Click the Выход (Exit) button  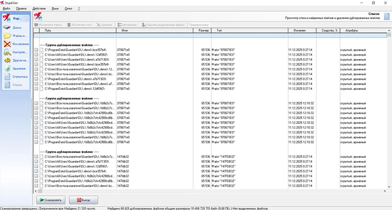coord(83,200)
